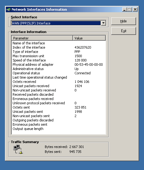Click the Traffic Summary network computers icon
144x170 pixels.
click(18, 149)
